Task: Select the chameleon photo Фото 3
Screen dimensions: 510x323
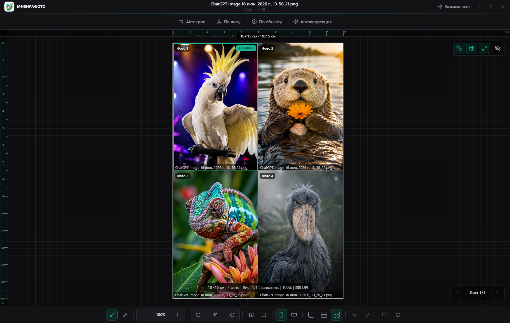Action: pos(215,234)
